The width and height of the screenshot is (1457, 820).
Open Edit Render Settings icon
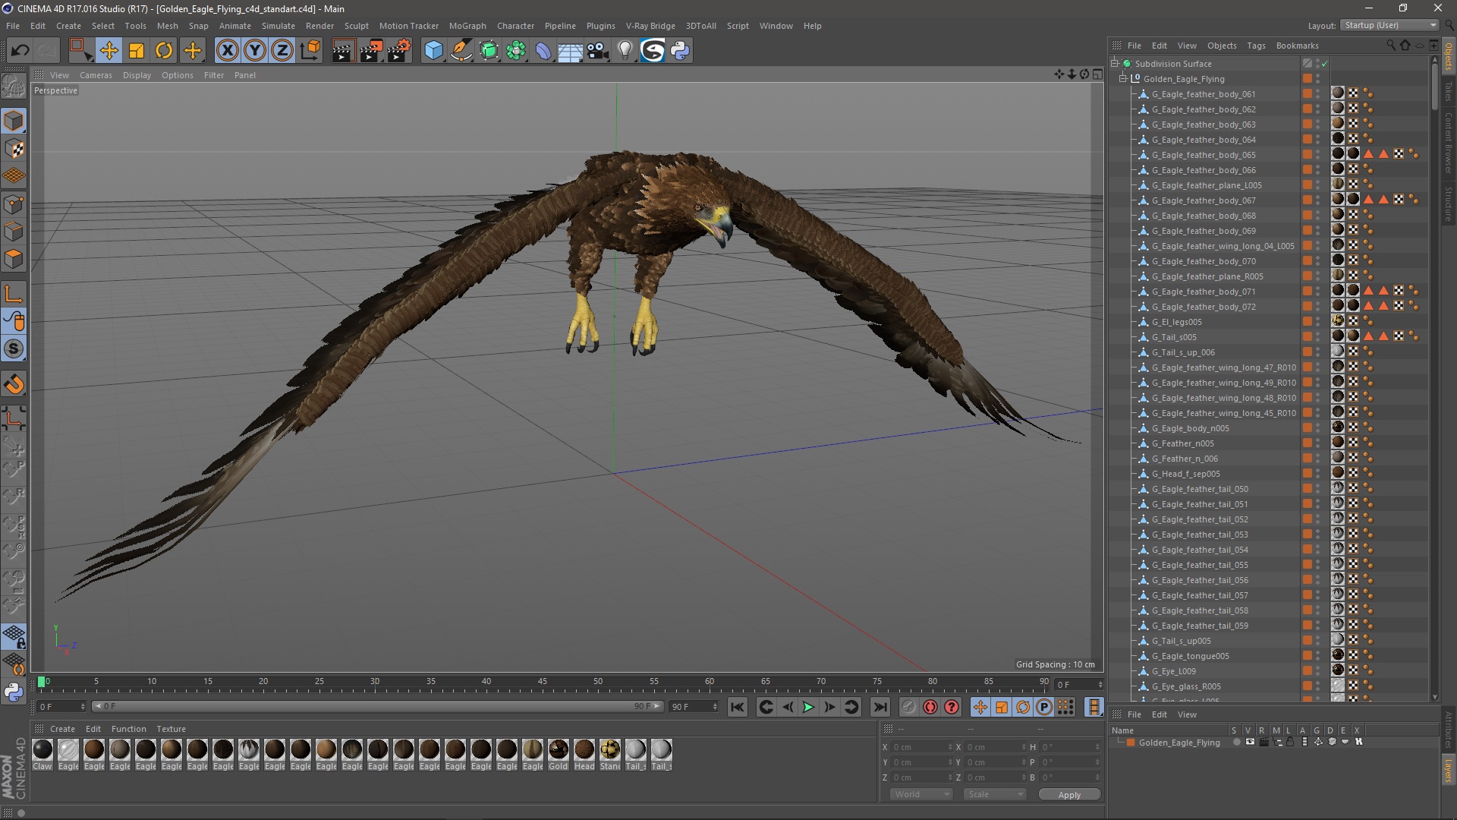(x=399, y=51)
